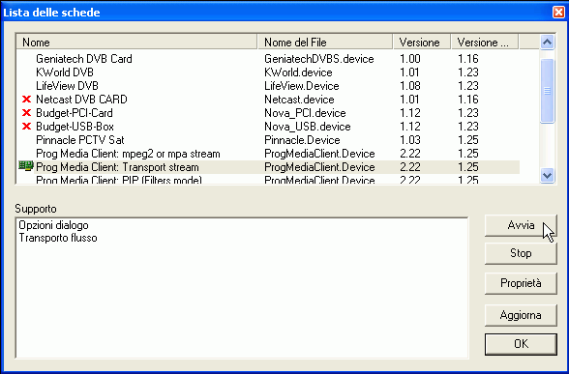Click the GeniatechDVBS.device file name

click(319, 59)
